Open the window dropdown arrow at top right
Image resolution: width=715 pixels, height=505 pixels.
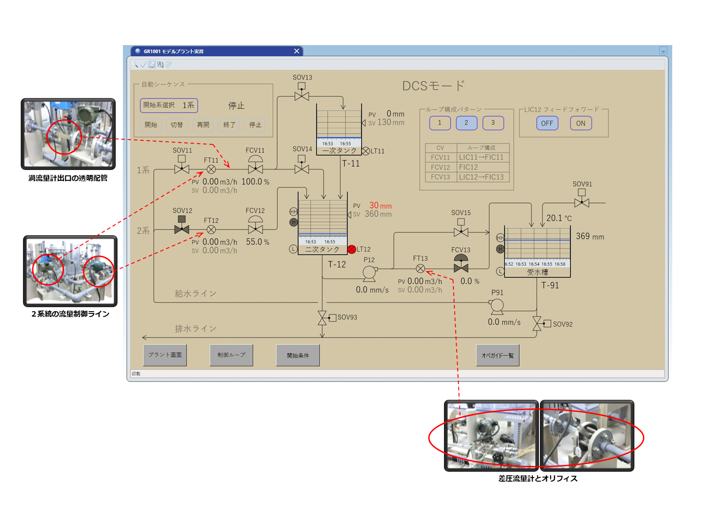click(663, 51)
